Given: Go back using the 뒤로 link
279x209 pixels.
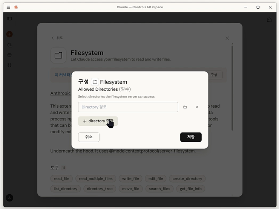Looking at the screenshot, I should (57, 38).
